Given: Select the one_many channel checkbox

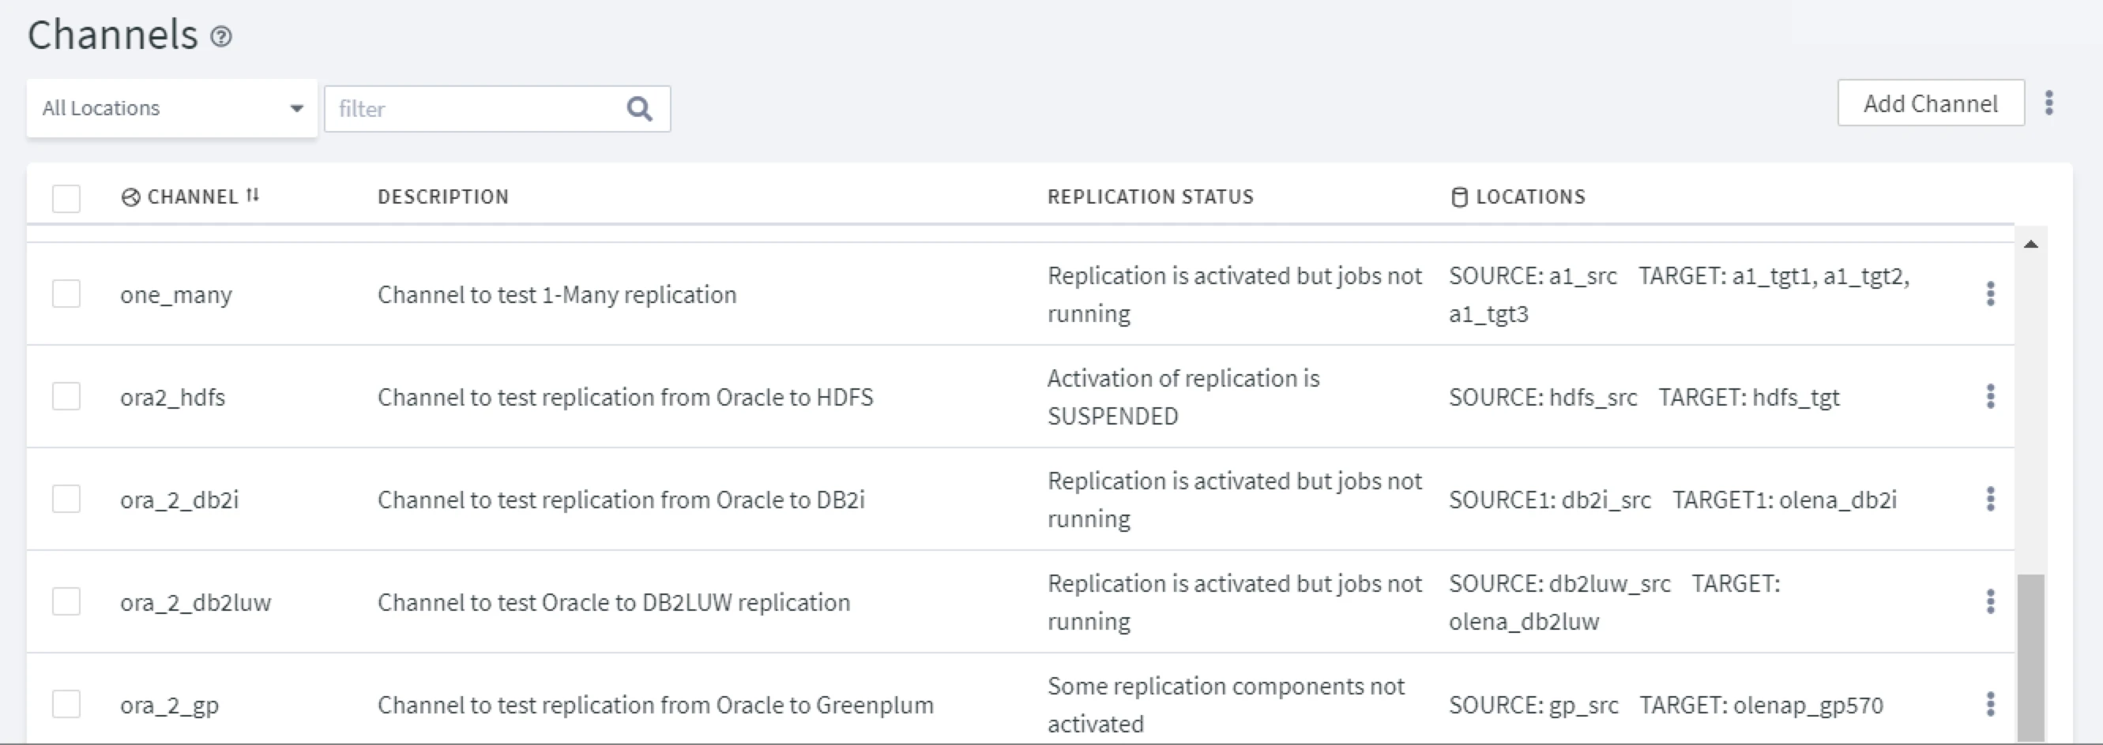Looking at the screenshot, I should point(66,294).
